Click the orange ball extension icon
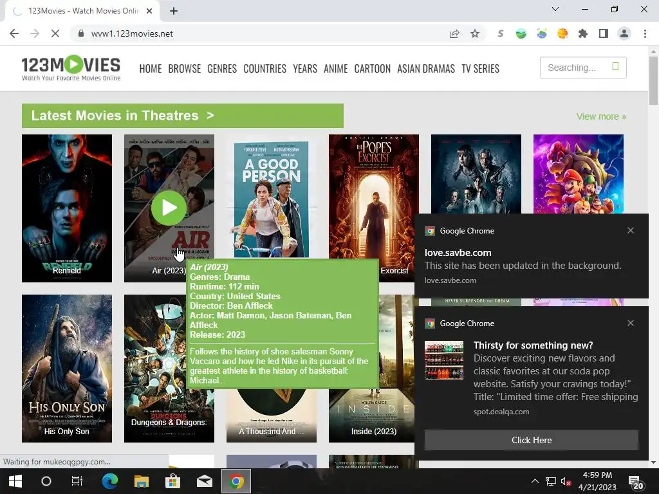The width and height of the screenshot is (659, 494). [562, 33]
